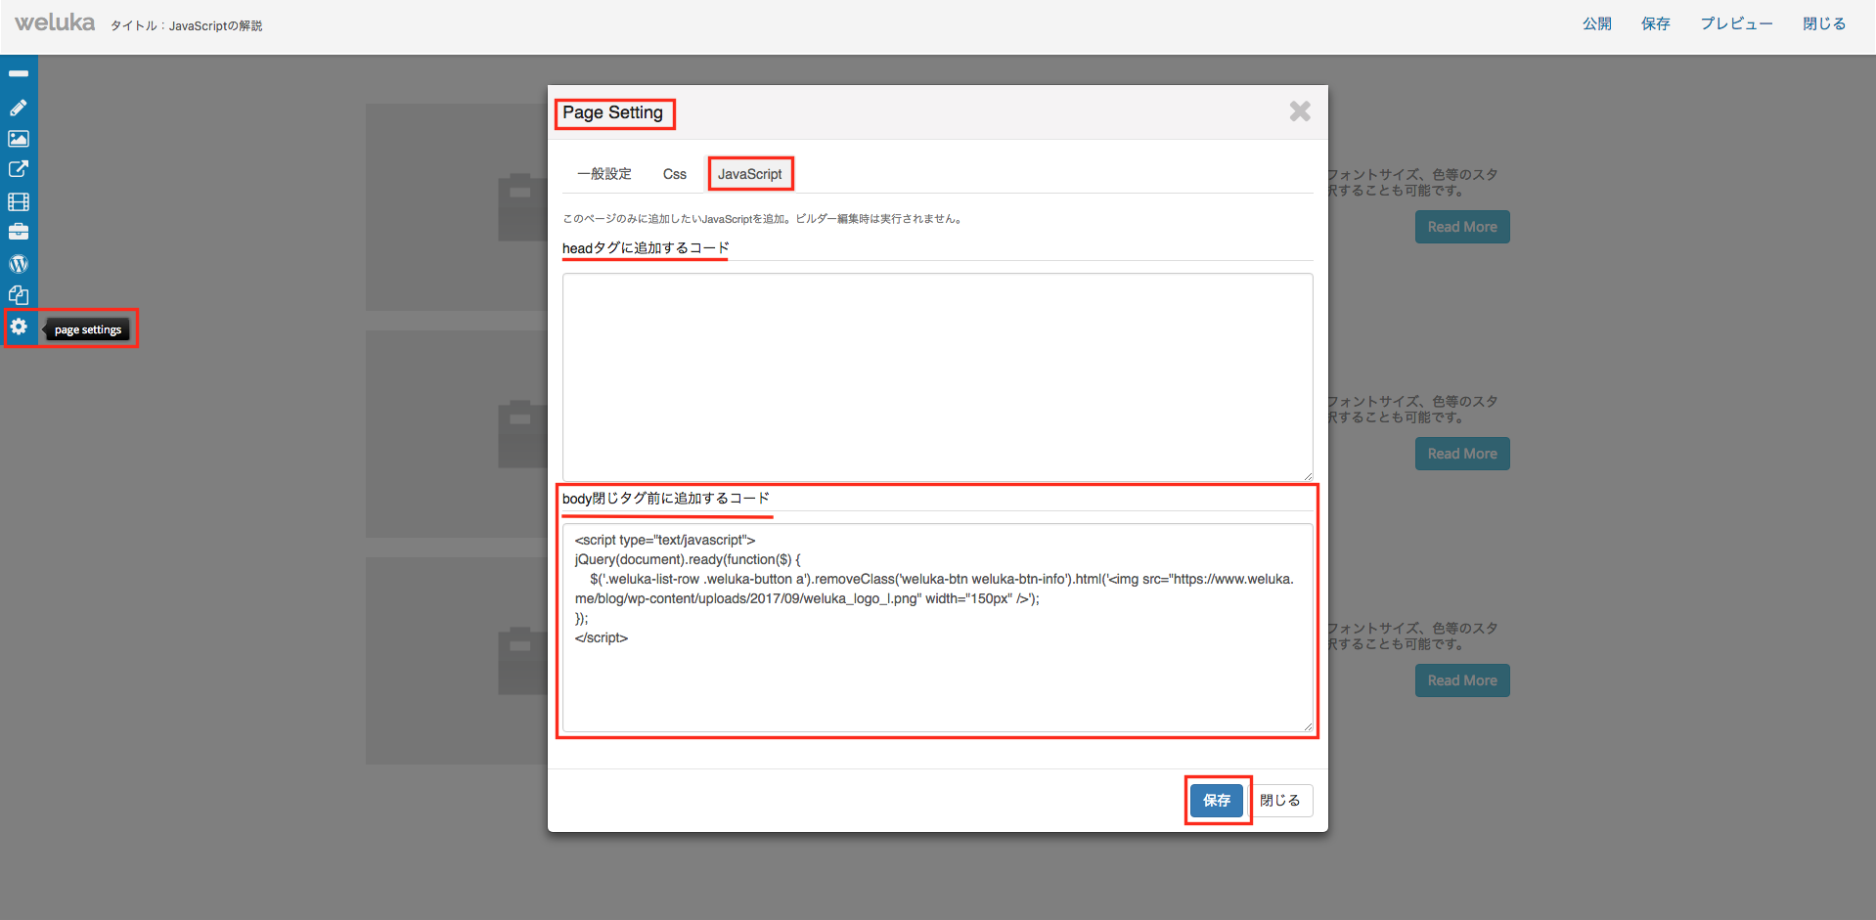The height and width of the screenshot is (920, 1876).
Task: Click the minus collapse icon in sidebar
Action: pos(19,74)
